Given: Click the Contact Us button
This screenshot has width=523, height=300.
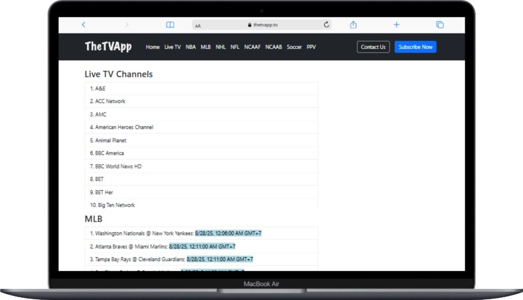Looking at the screenshot, I should tap(373, 47).
